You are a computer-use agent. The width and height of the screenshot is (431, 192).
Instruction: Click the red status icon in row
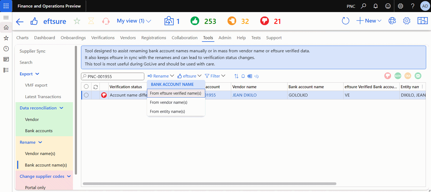pos(104,95)
